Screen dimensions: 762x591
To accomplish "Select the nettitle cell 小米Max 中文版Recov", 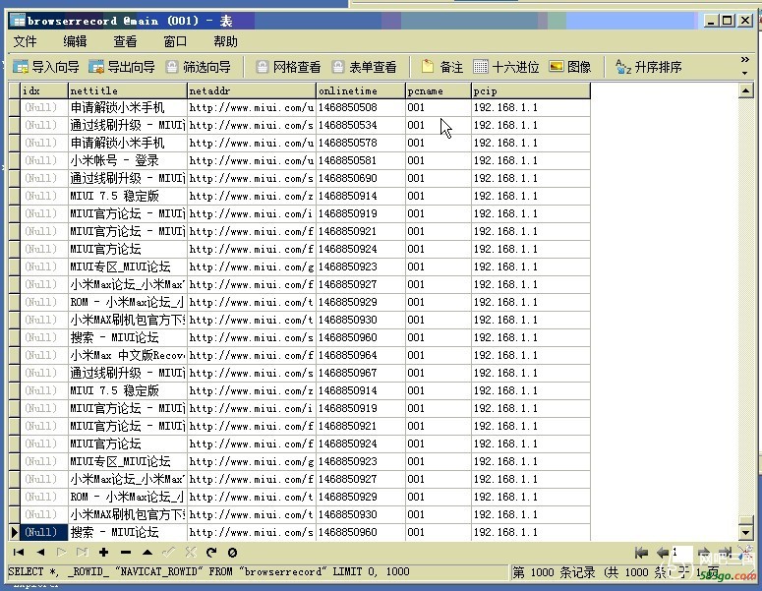I will click(128, 355).
